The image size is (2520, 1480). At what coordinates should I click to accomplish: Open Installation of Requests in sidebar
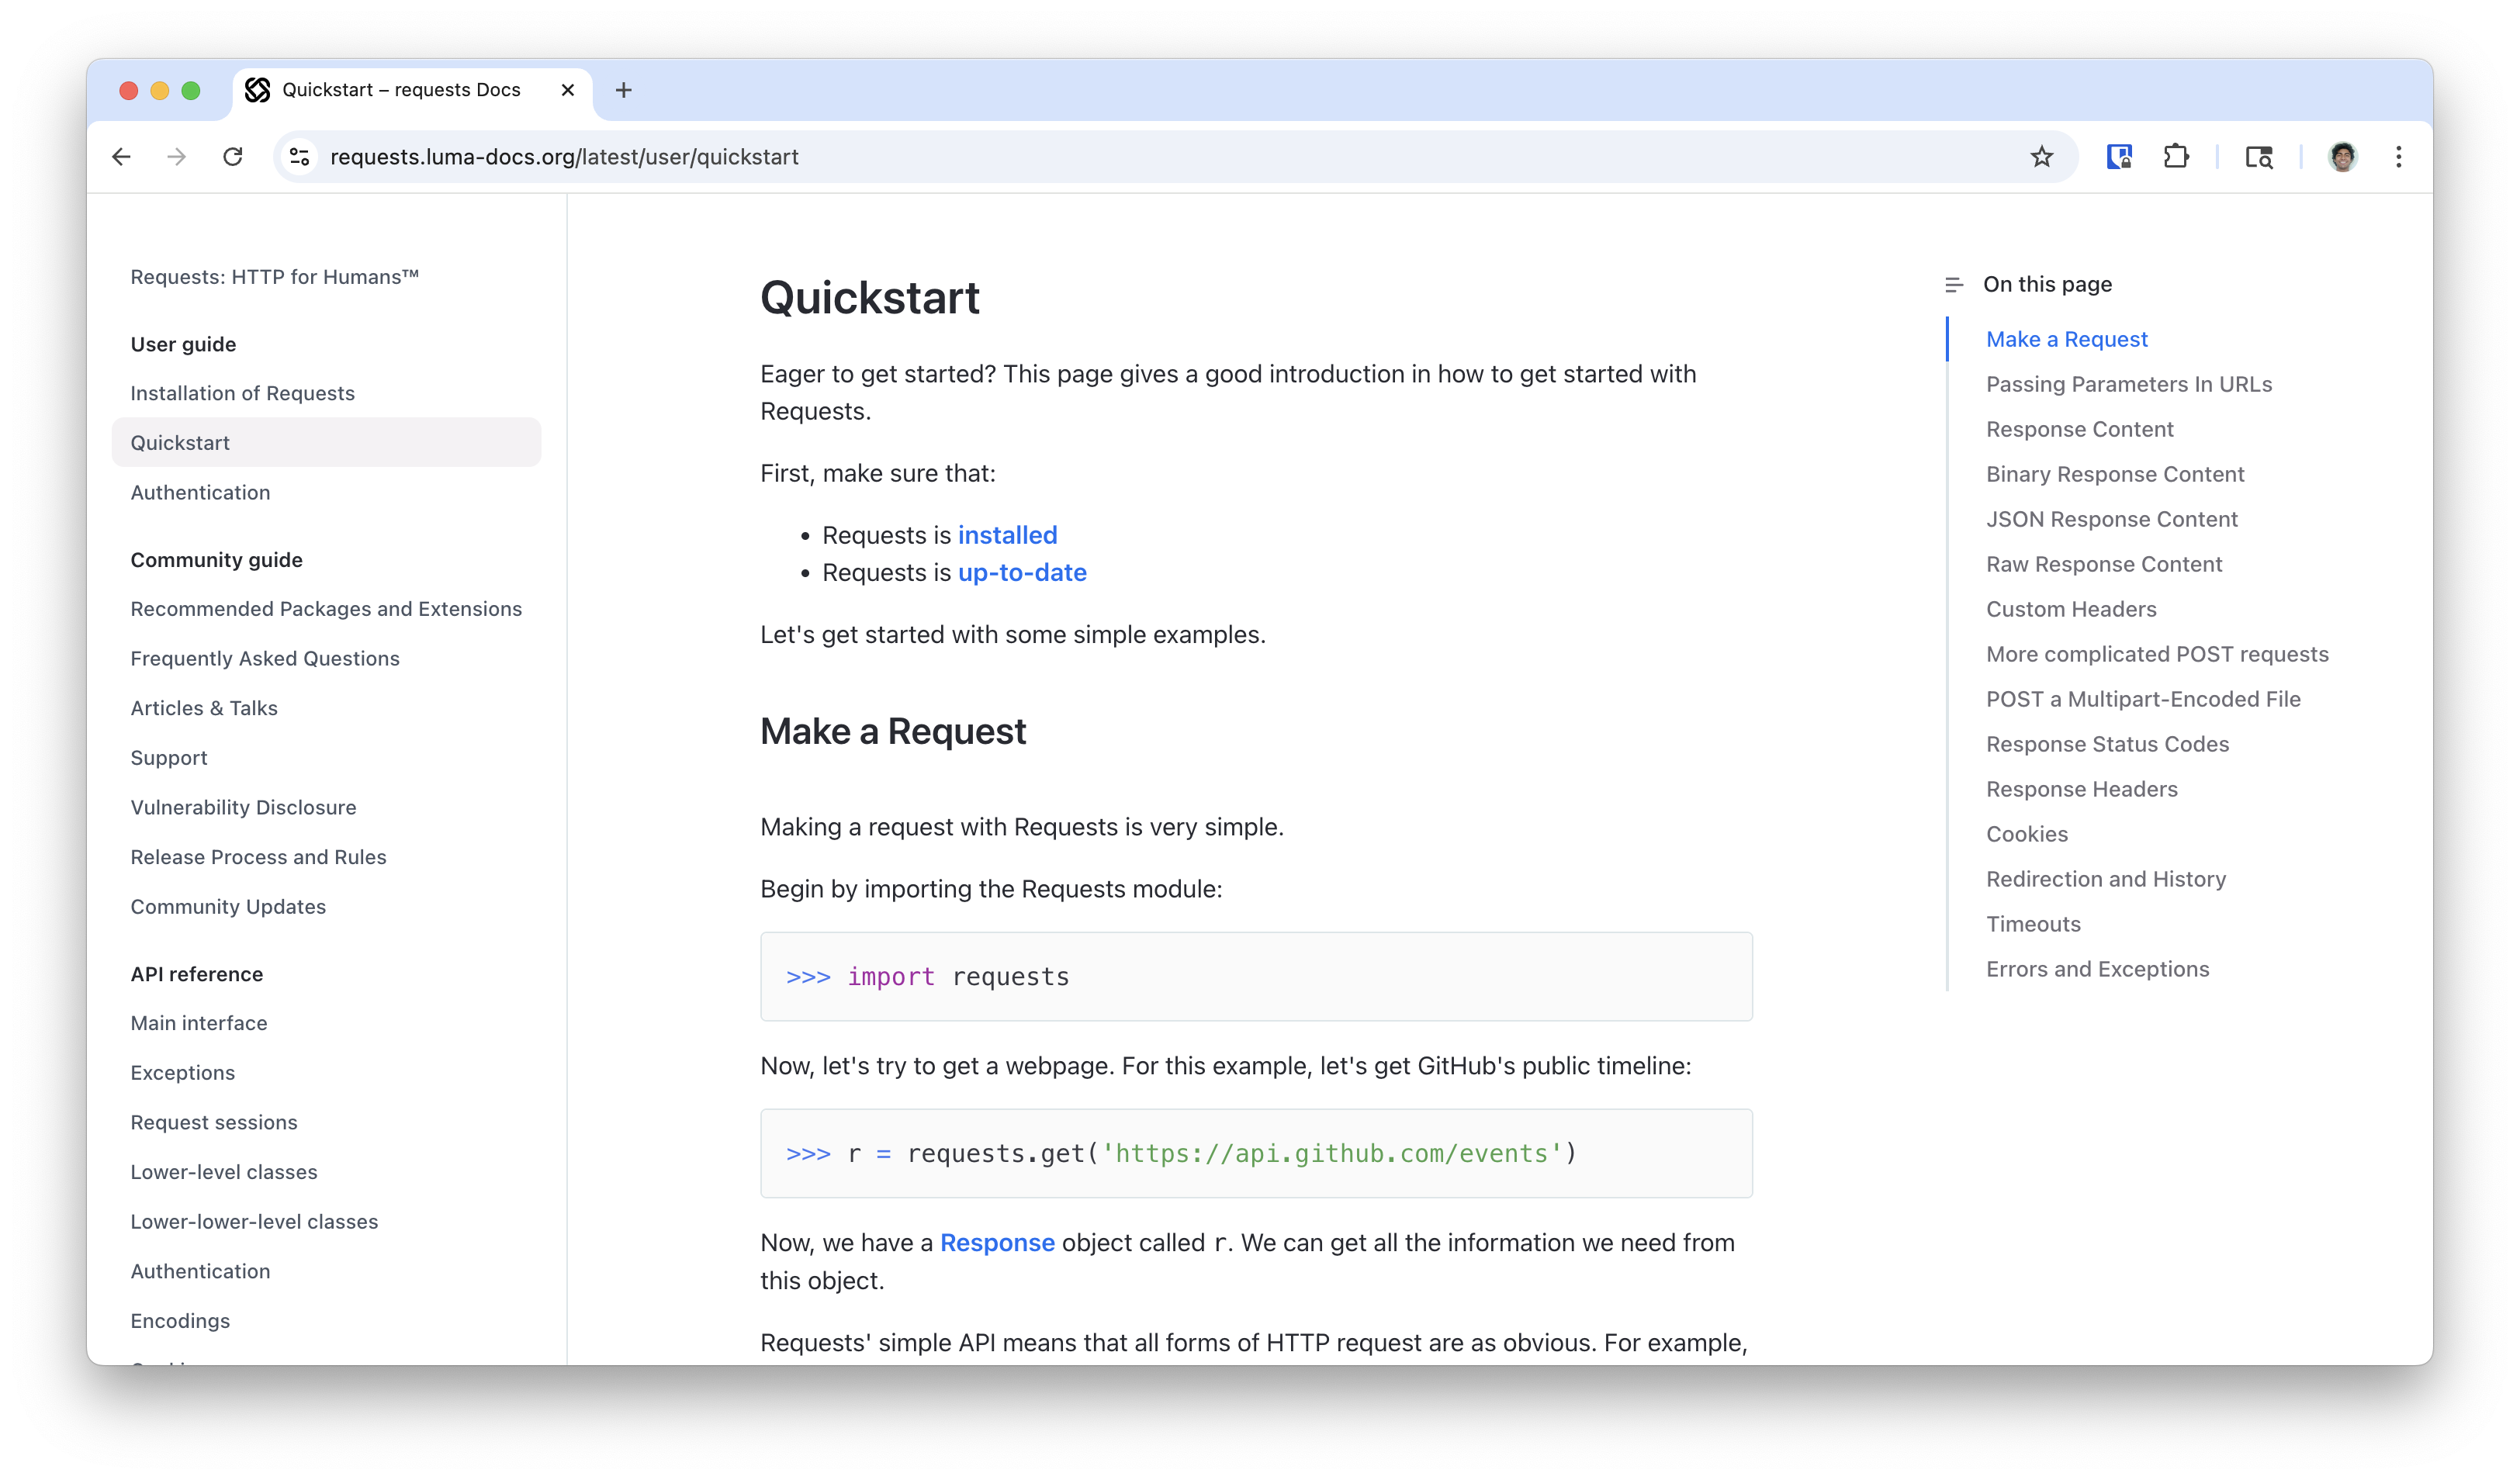coord(243,393)
